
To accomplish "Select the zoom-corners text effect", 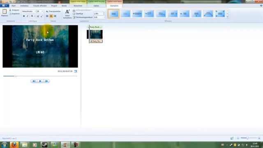I will [x=220, y=14].
